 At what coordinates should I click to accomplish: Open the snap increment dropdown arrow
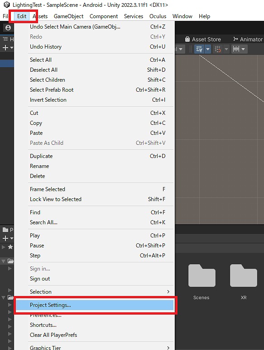[x=243, y=49]
